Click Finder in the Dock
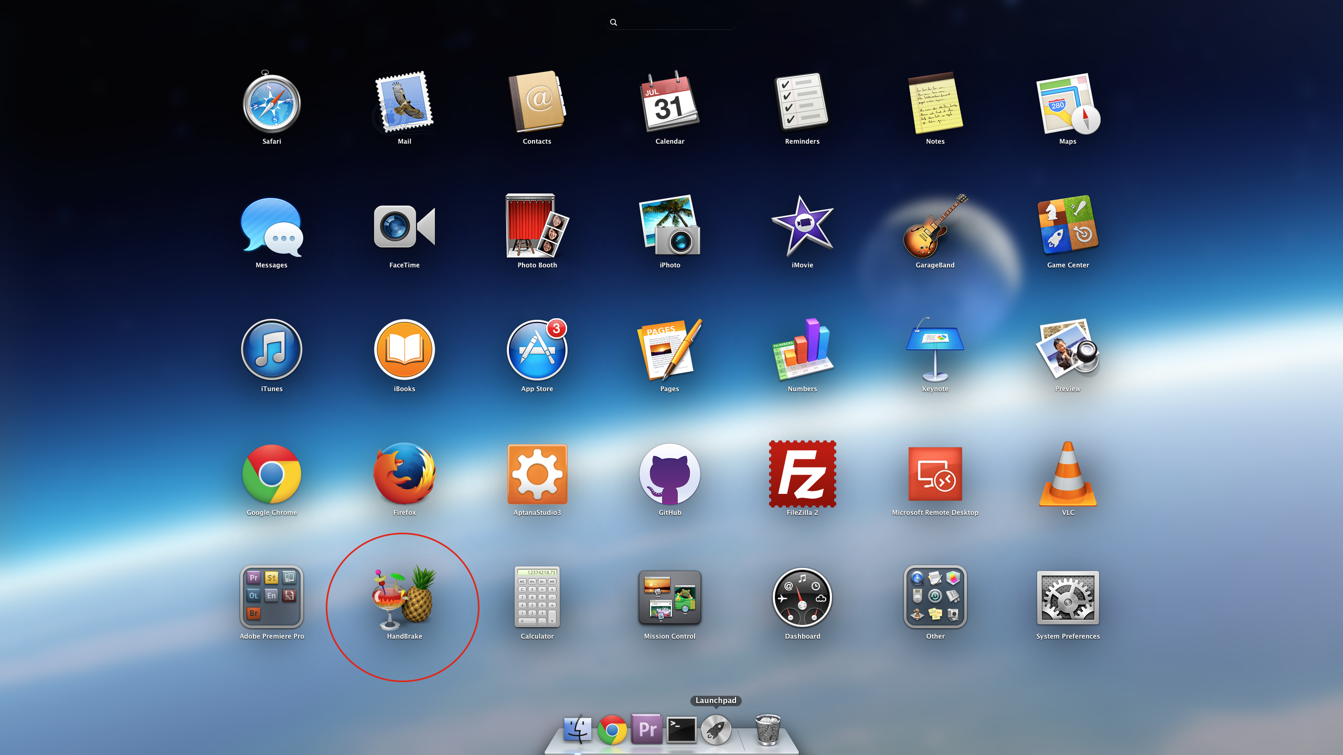The height and width of the screenshot is (755, 1343). click(578, 730)
